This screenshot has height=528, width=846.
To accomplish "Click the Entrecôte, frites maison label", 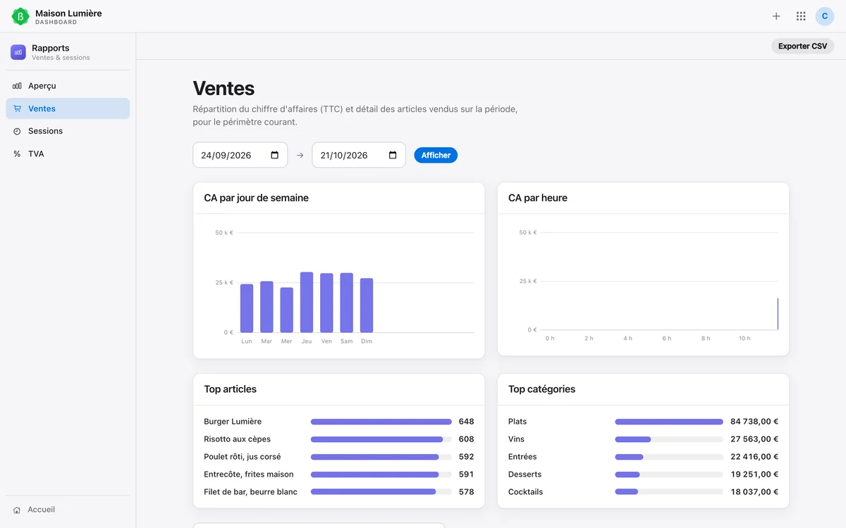I will pyautogui.click(x=249, y=474).
